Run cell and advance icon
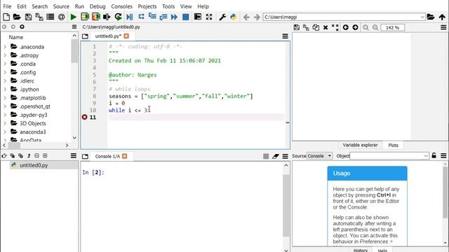449x252 pixels. [96, 17]
